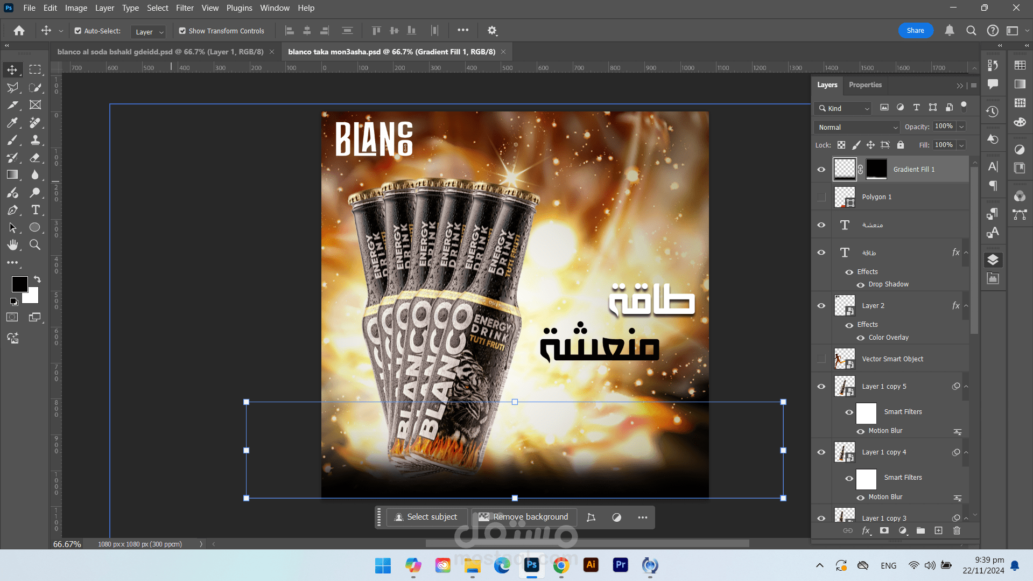Screen dimensions: 1033x581
Task: Open notifications bell in Photoshop
Action: click(x=950, y=31)
